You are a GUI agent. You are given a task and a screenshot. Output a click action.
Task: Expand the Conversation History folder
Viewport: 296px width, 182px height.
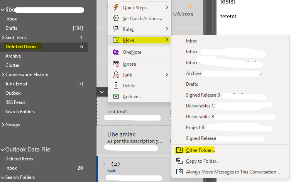click(3, 75)
